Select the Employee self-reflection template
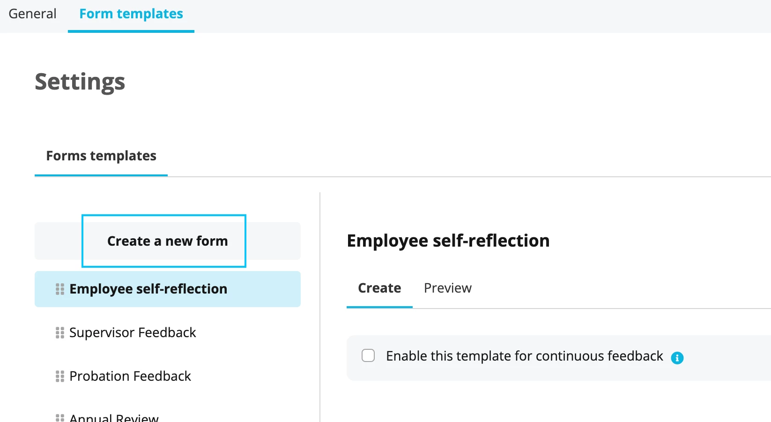This screenshot has height=422, width=771. 168,289
